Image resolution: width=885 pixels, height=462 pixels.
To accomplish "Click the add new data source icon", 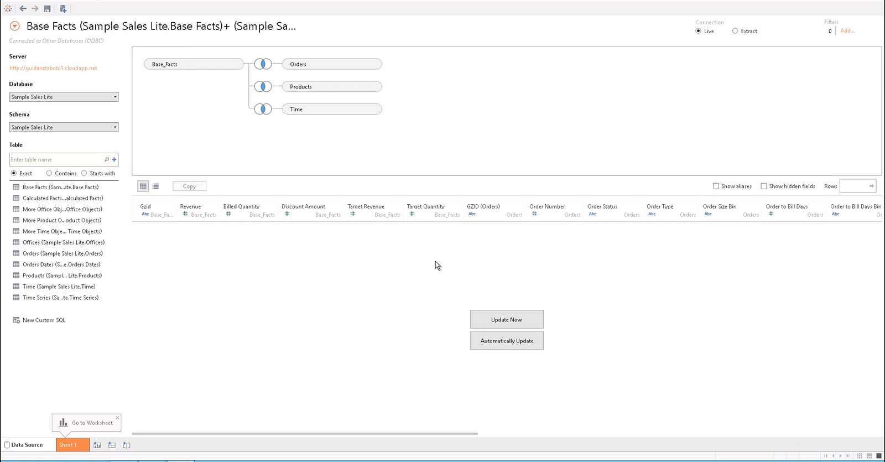I will [63, 8].
